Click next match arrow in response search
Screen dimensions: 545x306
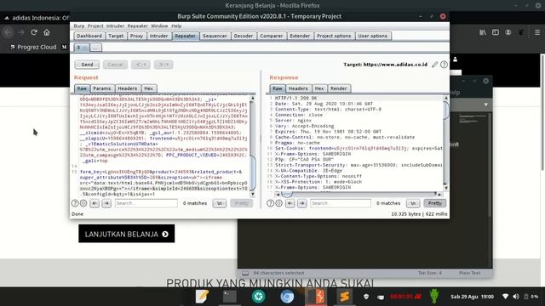point(302,203)
